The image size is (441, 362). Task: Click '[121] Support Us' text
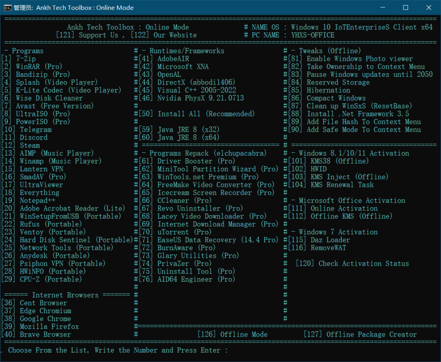tap(87, 35)
